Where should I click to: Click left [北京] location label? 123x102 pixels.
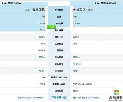click(x=28, y=10)
